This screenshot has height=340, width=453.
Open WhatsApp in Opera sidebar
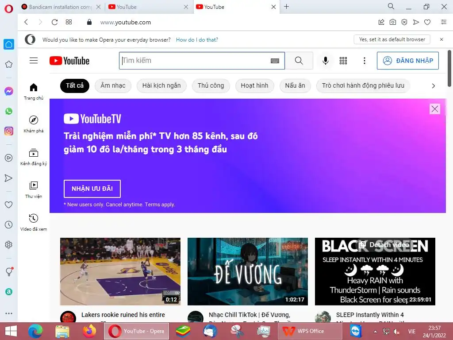coord(9,111)
